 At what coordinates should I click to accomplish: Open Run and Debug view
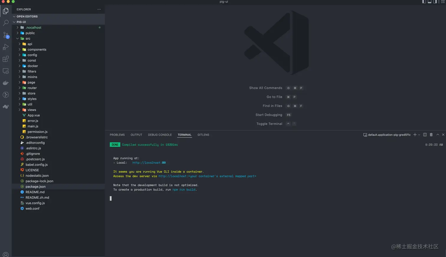pyautogui.click(x=6, y=47)
